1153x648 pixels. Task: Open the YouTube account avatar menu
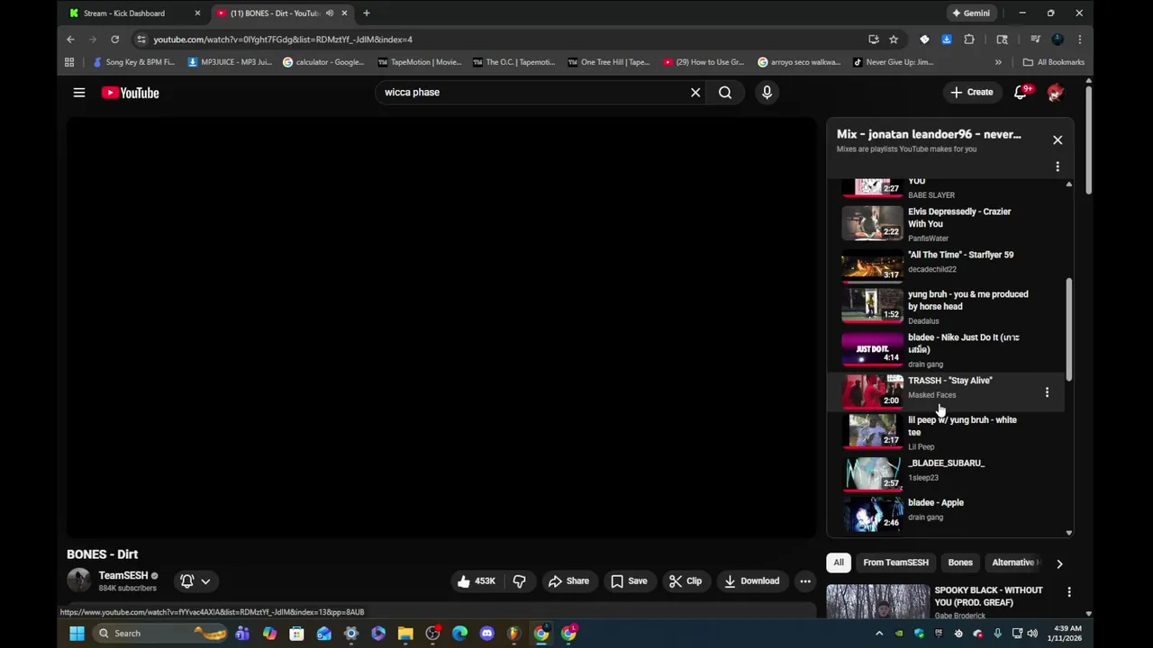pos(1056,93)
